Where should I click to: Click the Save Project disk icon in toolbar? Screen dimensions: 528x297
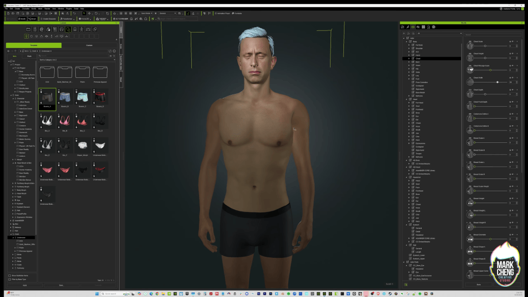18,13
